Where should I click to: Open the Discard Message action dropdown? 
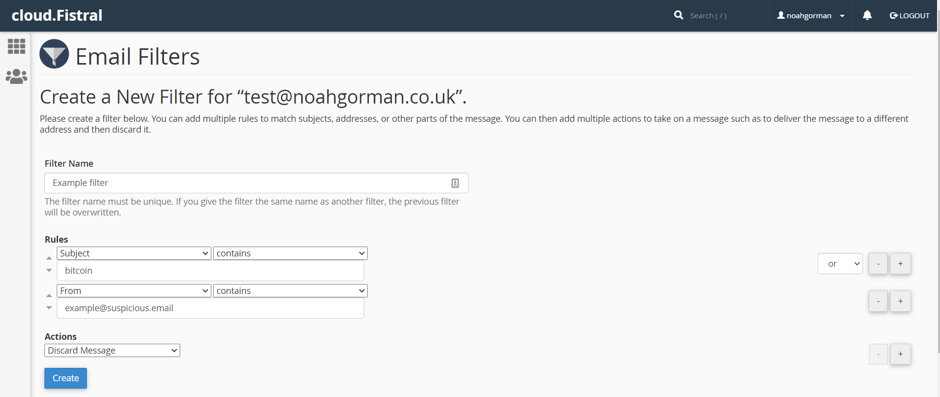(x=112, y=351)
